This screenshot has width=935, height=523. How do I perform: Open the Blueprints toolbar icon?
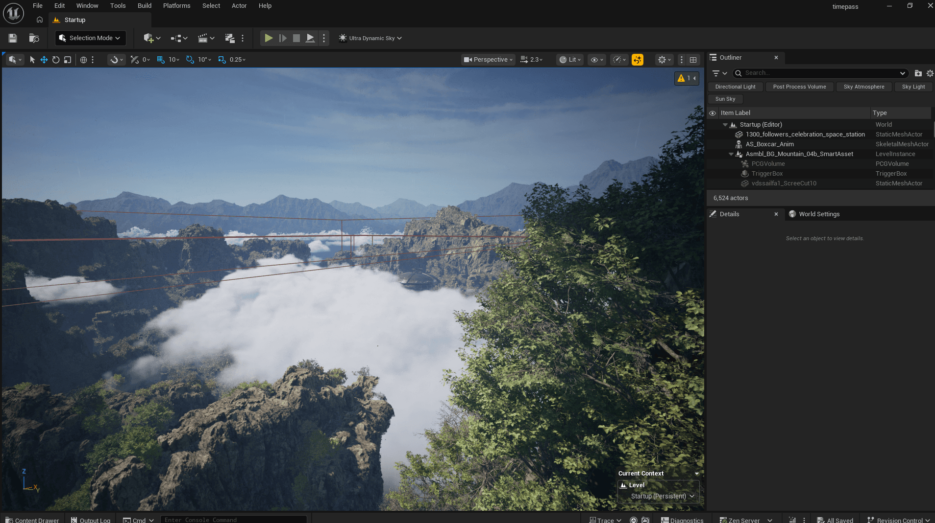[179, 38]
